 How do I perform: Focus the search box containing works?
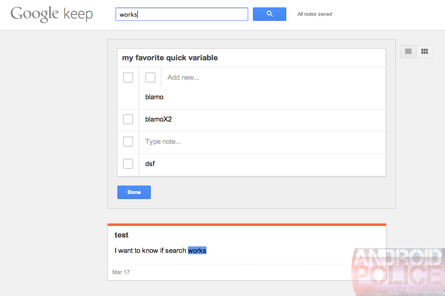coord(181,14)
